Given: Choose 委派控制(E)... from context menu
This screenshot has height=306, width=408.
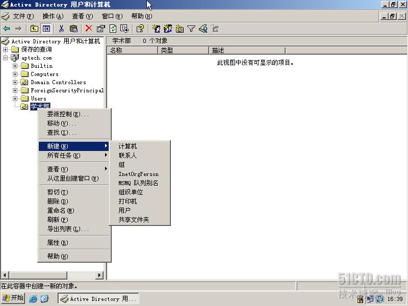Looking at the screenshot, I should pos(74,114).
